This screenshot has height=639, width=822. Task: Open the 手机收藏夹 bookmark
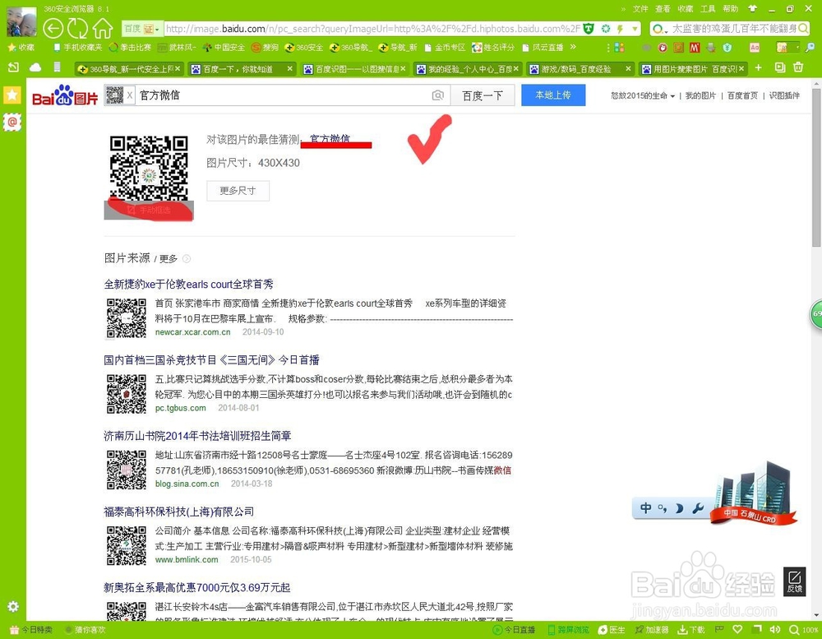78,47
